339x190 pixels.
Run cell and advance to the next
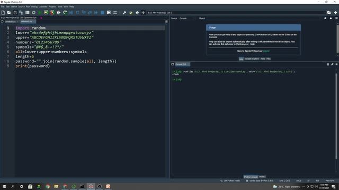tap(52, 13)
